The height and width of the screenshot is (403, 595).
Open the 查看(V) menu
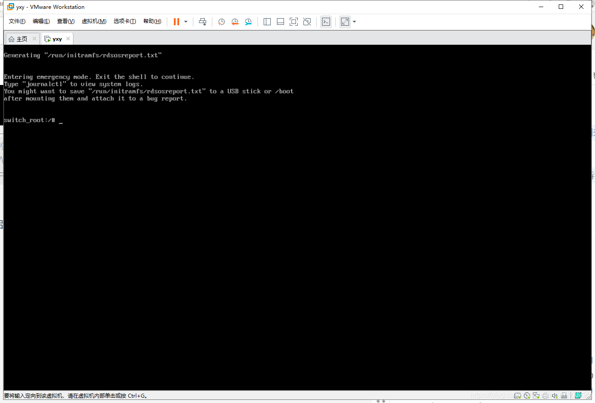65,21
